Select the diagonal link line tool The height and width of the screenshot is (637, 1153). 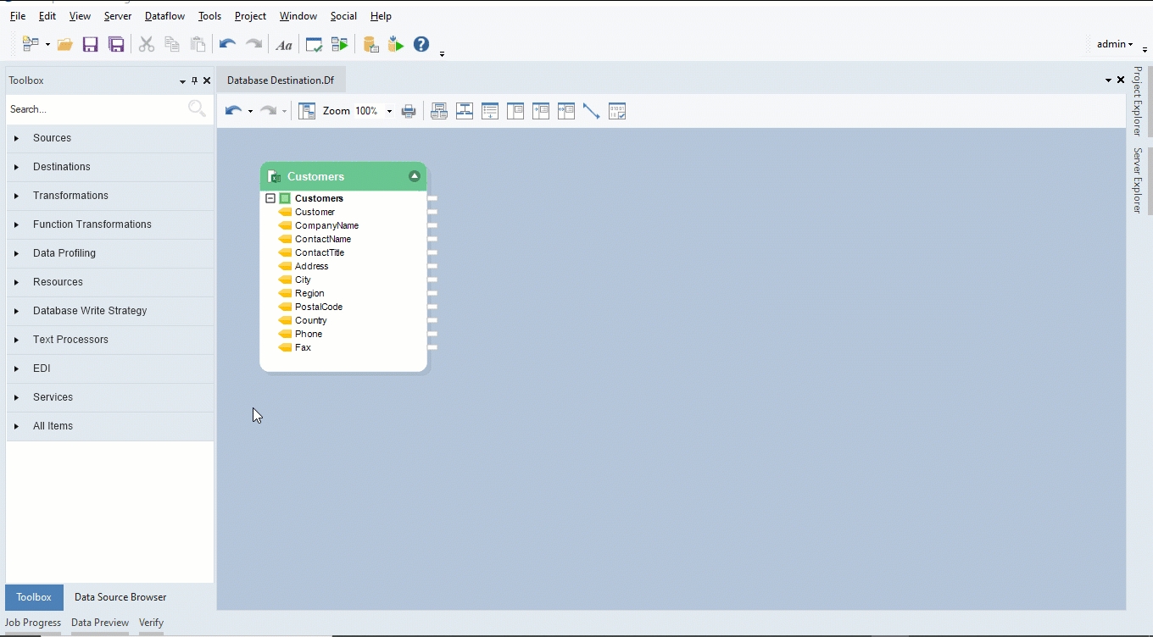tap(592, 111)
